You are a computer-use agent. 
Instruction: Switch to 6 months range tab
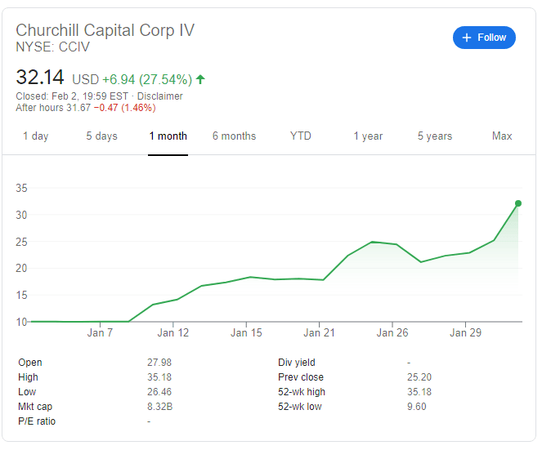(234, 136)
